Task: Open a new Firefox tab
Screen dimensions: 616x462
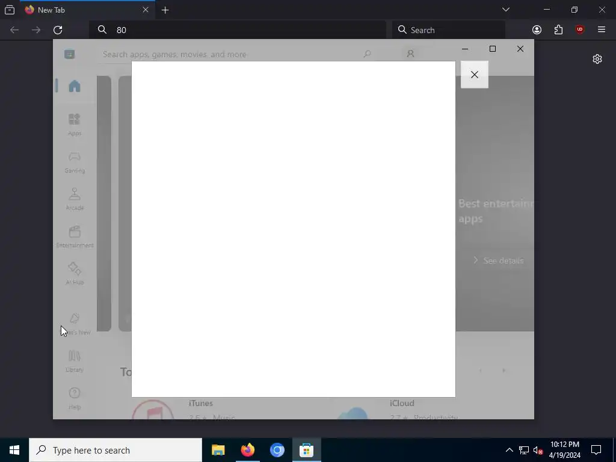Action: (165, 10)
